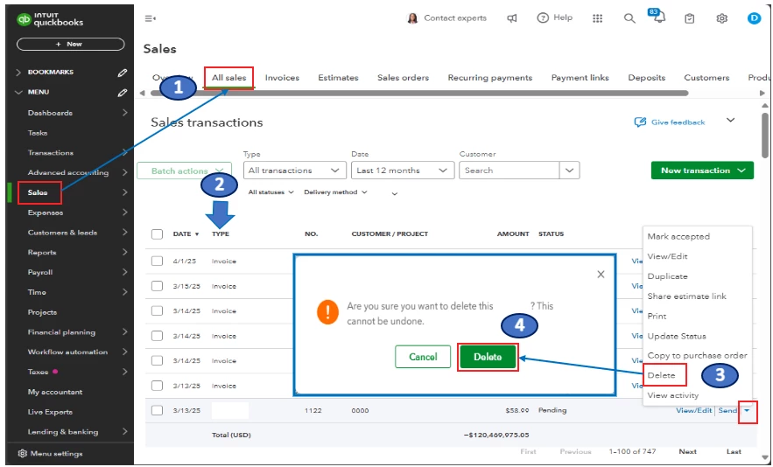Viewport: 773px width, 467px height.
Task: Check the 3/13/25 row numbered 1122
Action: (157, 410)
